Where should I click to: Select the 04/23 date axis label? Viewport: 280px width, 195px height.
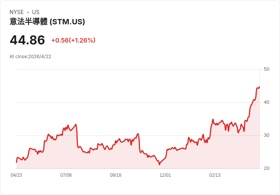(x=16, y=175)
